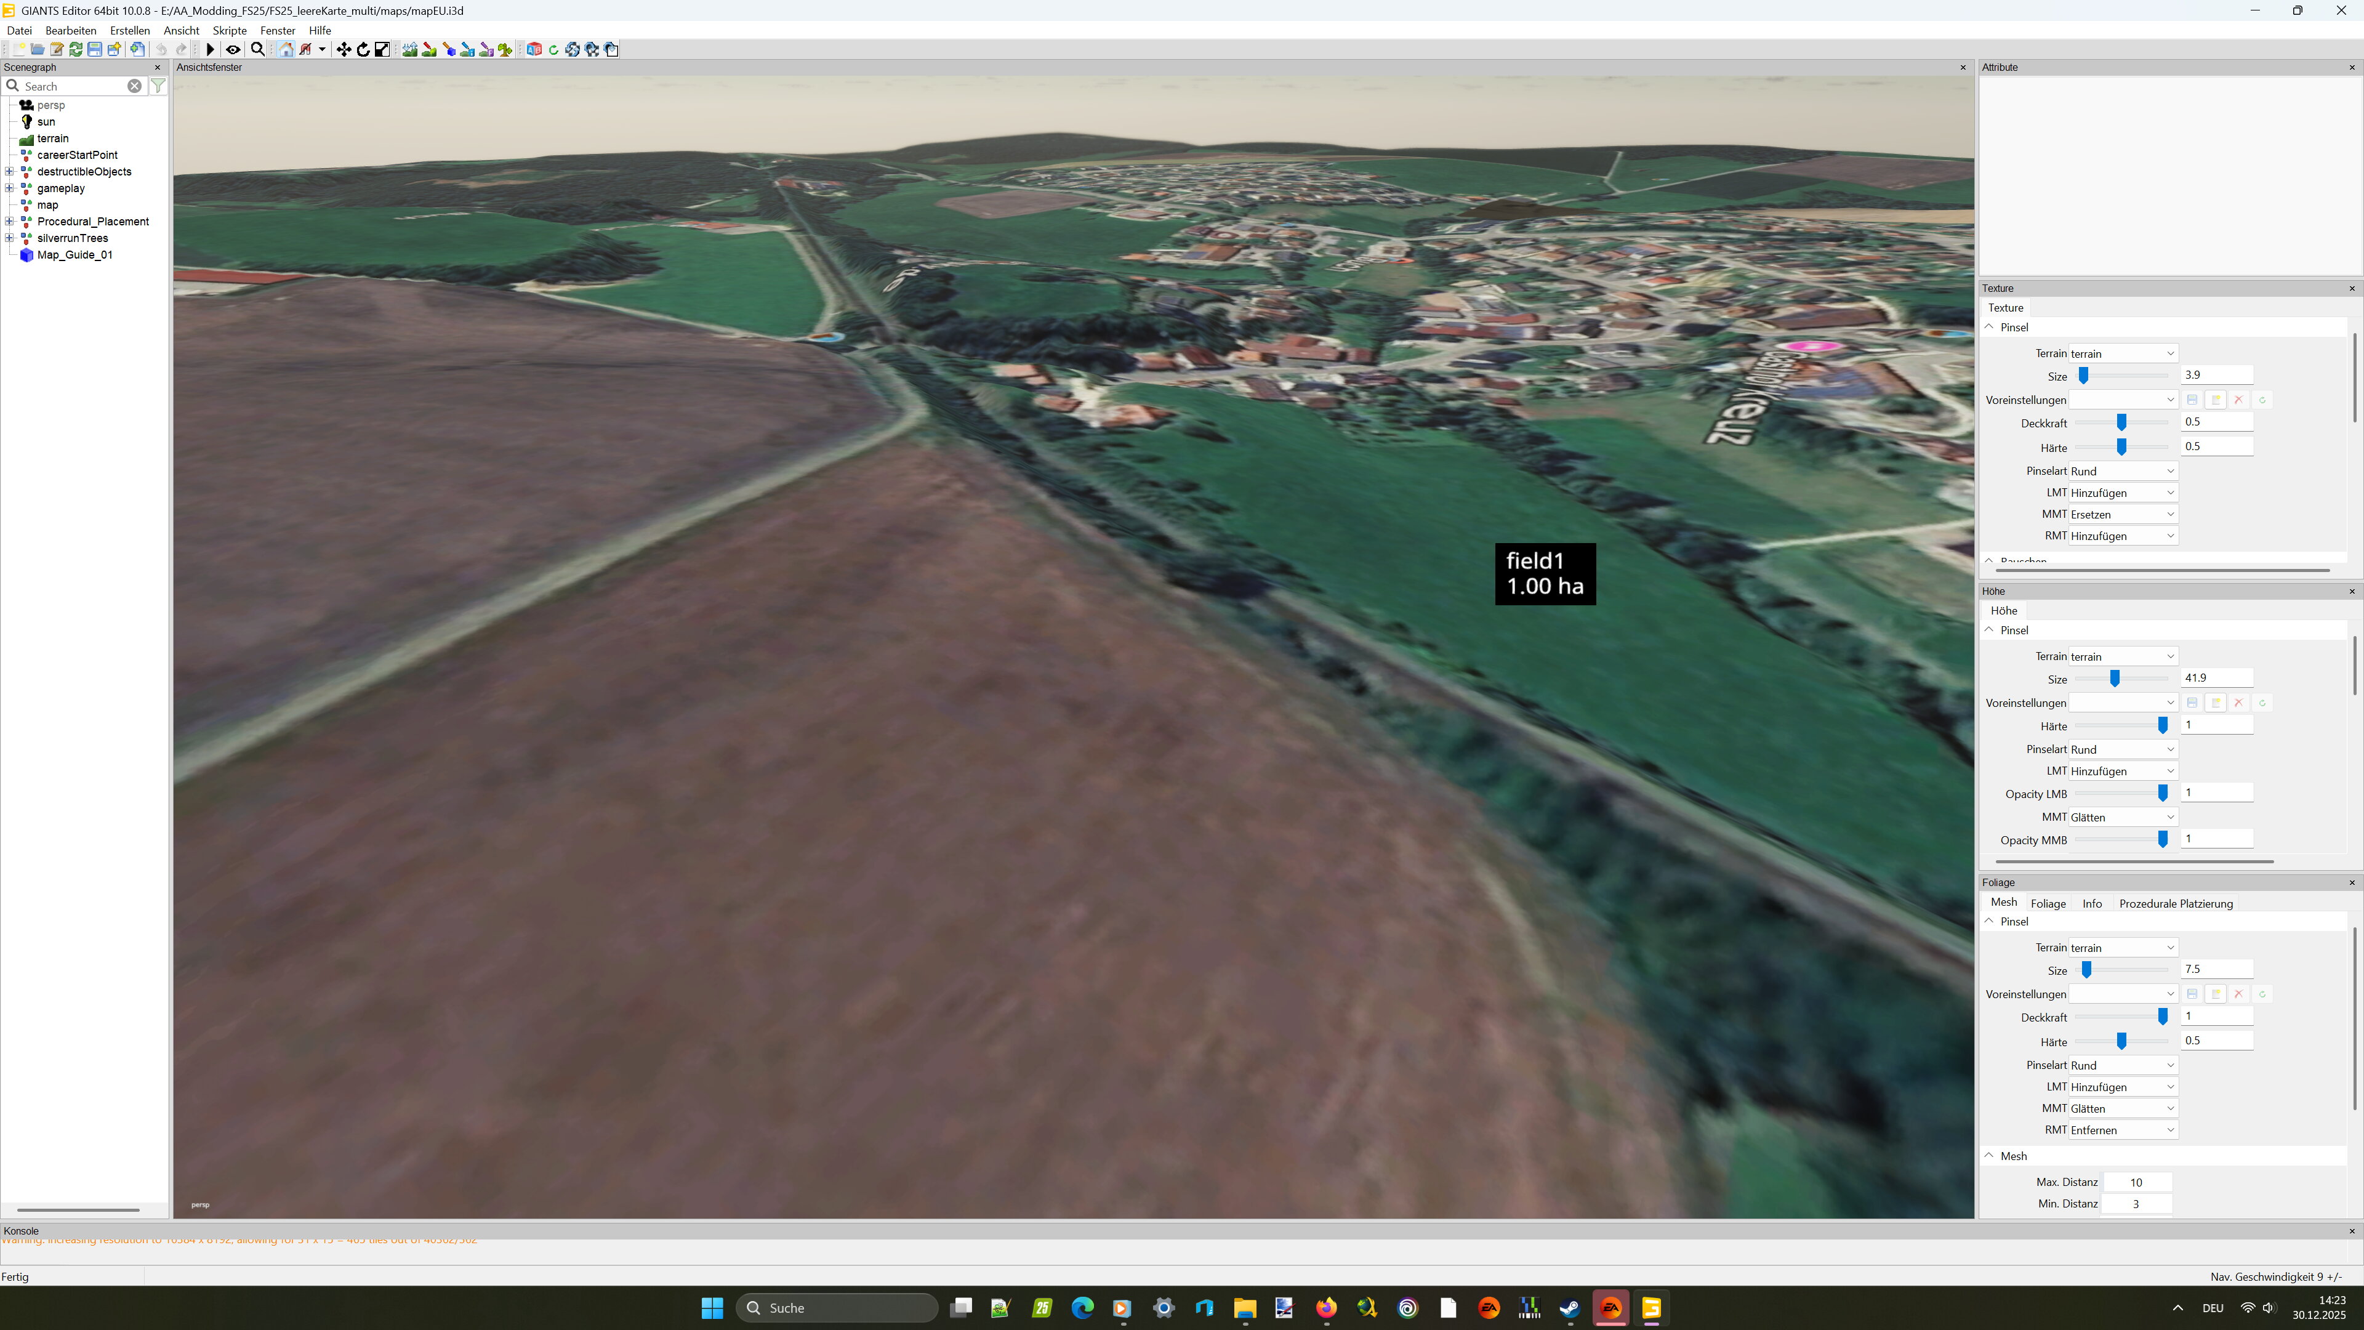2364x1330 pixels.
Task: Activate the foliage paint mode icon
Action: [505, 49]
